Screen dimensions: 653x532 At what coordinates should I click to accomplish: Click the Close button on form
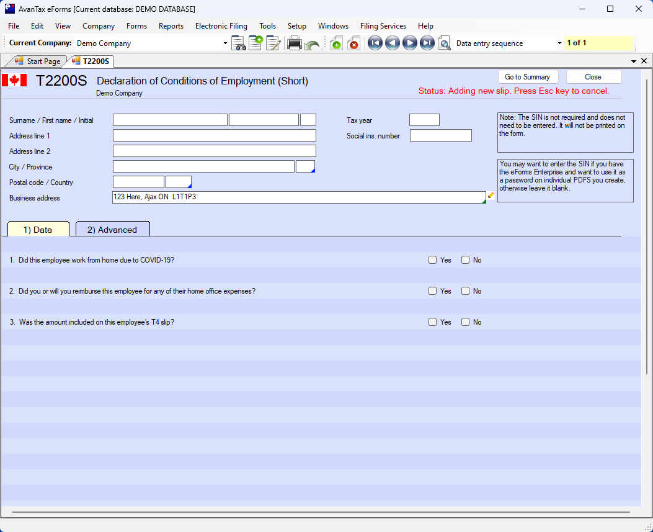[593, 77]
